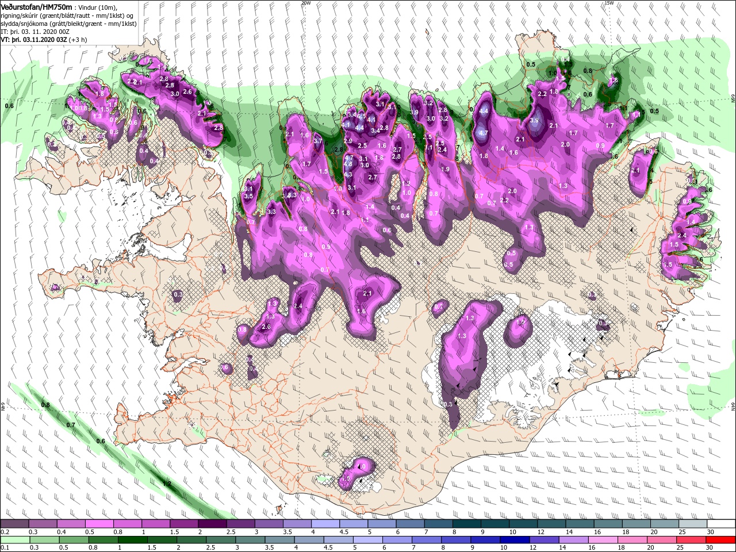Pick pure red rain swatch after 30

point(720,540)
